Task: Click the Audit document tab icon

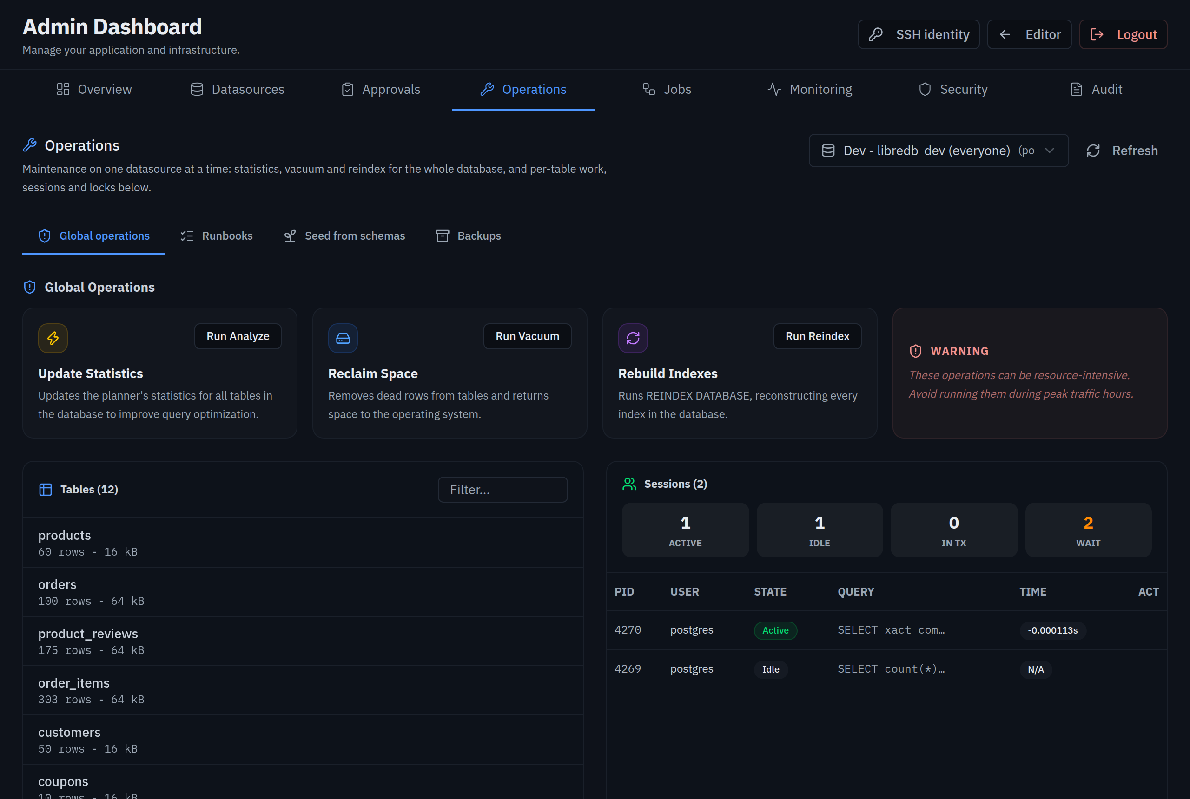Action: tap(1076, 89)
